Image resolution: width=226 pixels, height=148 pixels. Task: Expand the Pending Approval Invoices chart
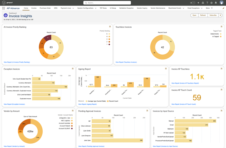coord(147,110)
